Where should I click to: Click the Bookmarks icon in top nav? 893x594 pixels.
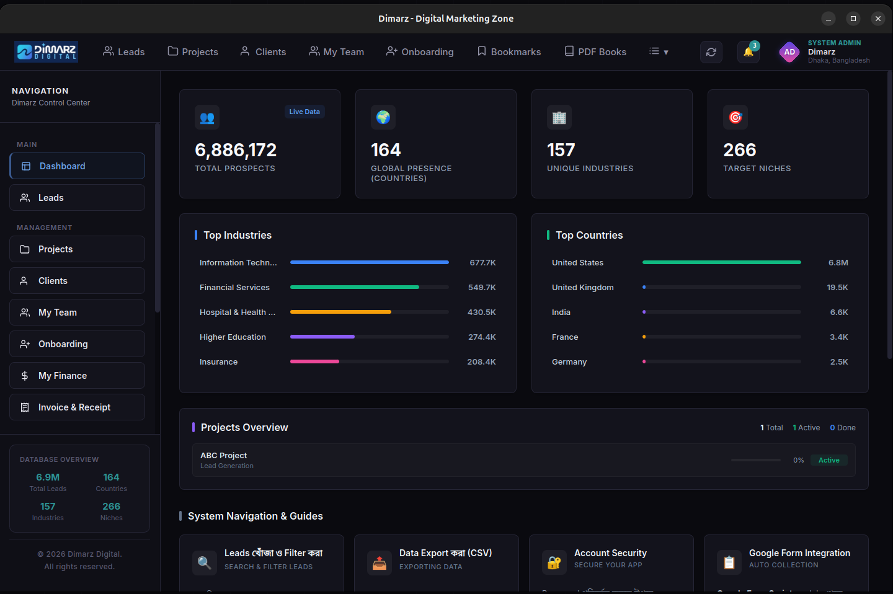[x=482, y=51]
